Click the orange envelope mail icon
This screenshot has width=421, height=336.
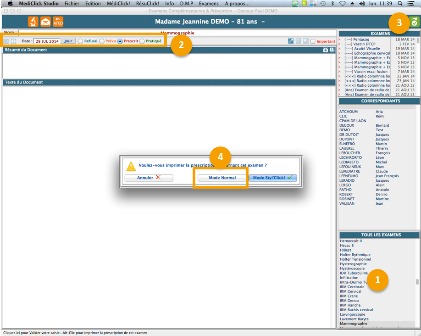click(45, 22)
